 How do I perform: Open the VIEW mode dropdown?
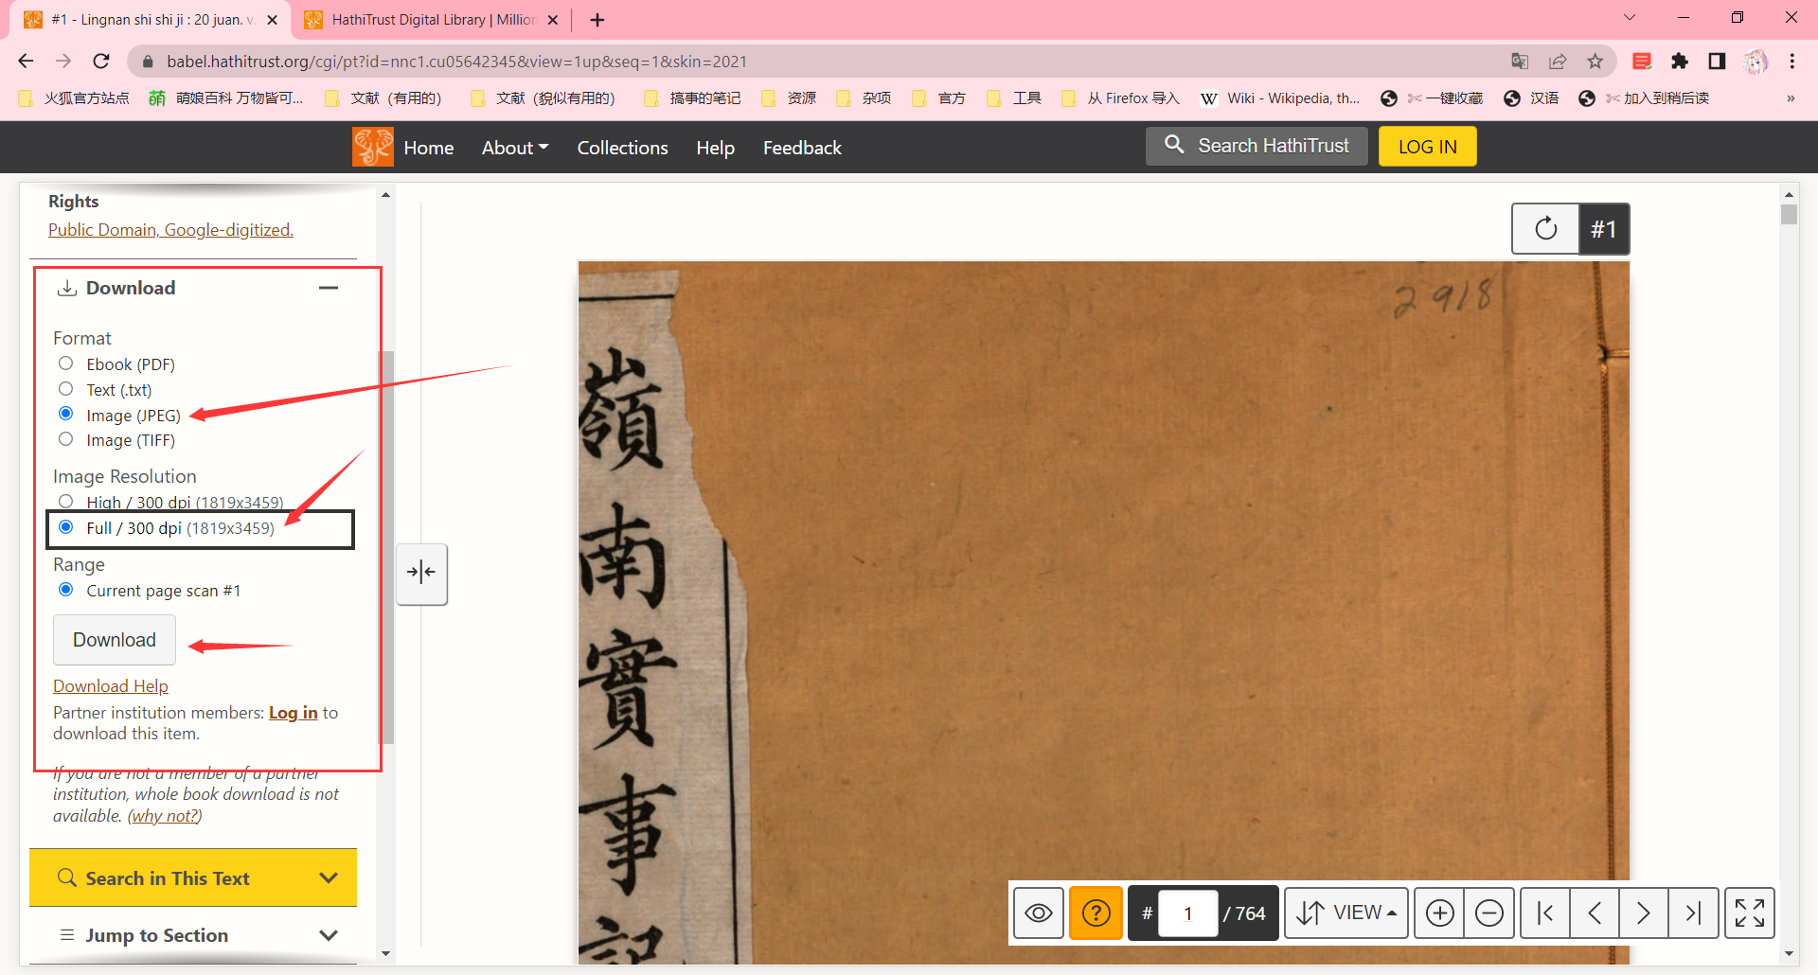1346,913
